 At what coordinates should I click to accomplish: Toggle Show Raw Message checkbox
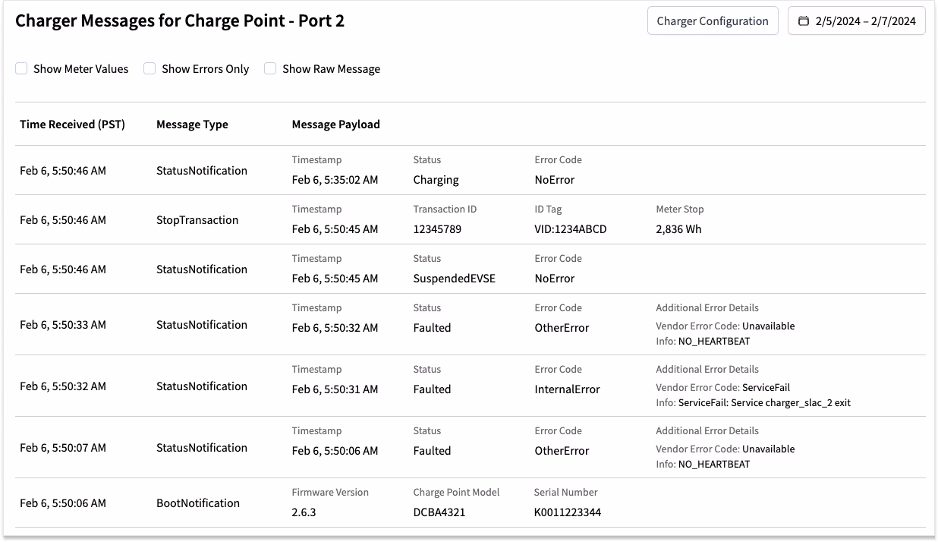click(x=270, y=68)
